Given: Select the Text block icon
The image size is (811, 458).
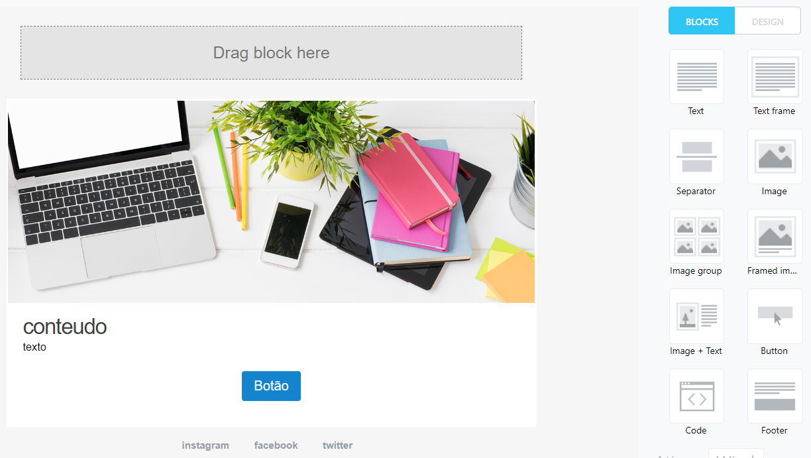Looking at the screenshot, I should 696,77.
